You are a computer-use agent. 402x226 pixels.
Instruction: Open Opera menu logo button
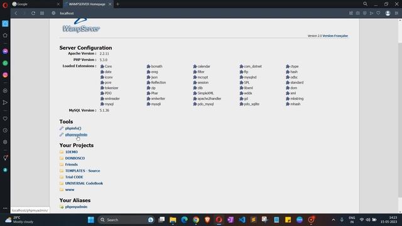pos(5,5)
